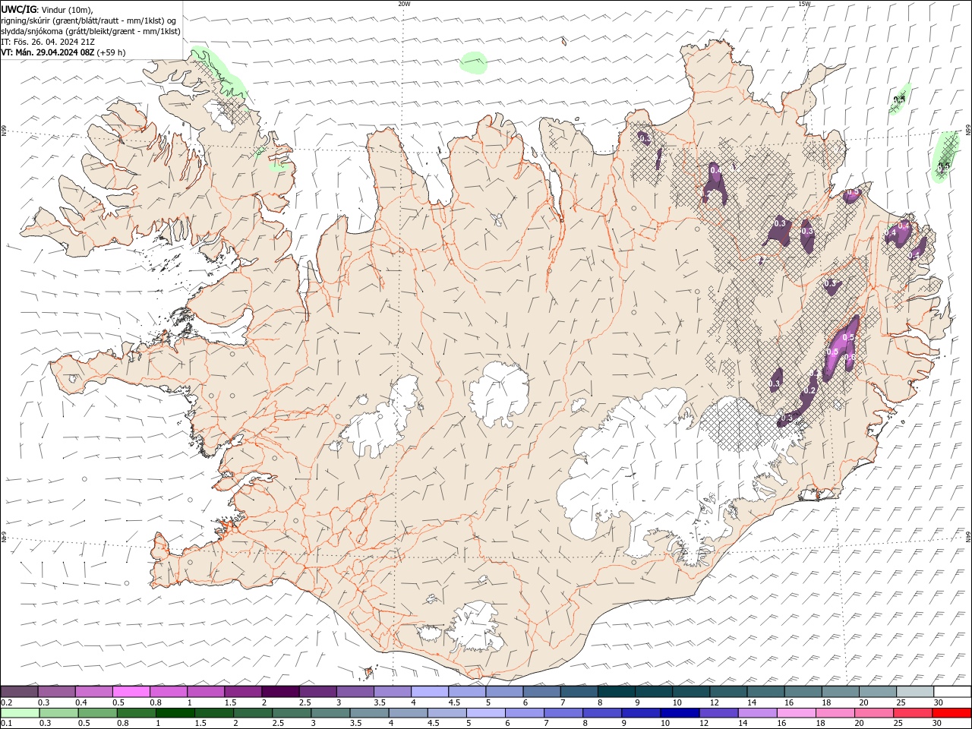972x729 pixels.
Task: Select the dark teal 8 upper legend swatch
Action: (x=616, y=691)
